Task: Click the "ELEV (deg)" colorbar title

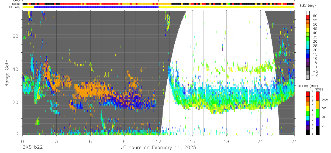Action: (308, 6)
